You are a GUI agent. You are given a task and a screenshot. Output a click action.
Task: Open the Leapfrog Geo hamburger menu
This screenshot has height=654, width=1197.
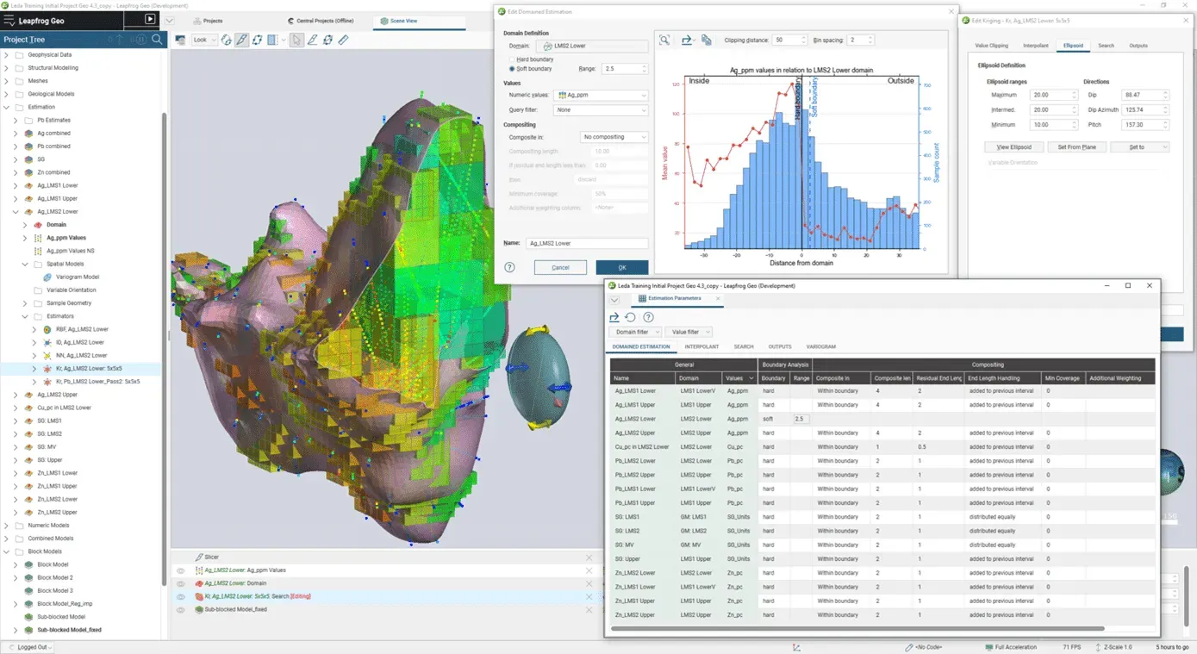coord(9,19)
